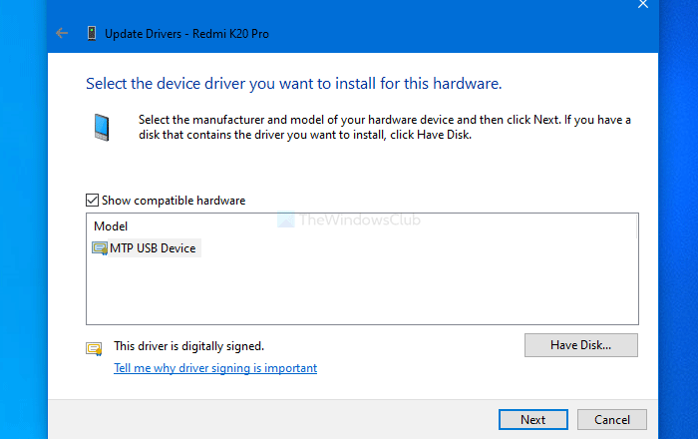Viewport: 698px width, 439px height.
Task: Click the device icon beside Update Drivers title
Action: point(91,33)
